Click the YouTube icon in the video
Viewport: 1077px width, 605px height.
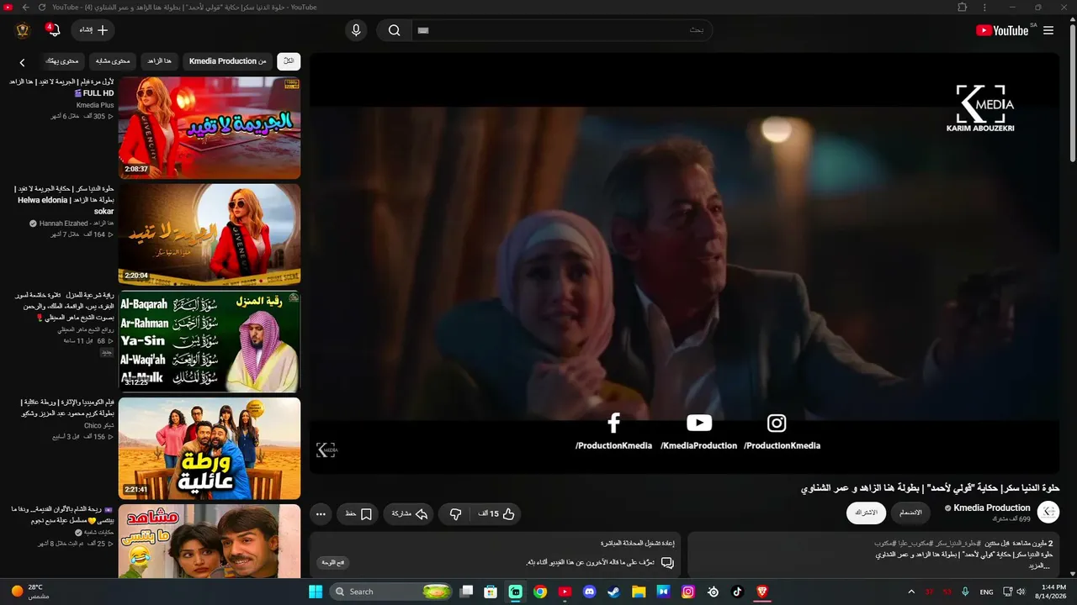[x=699, y=423]
